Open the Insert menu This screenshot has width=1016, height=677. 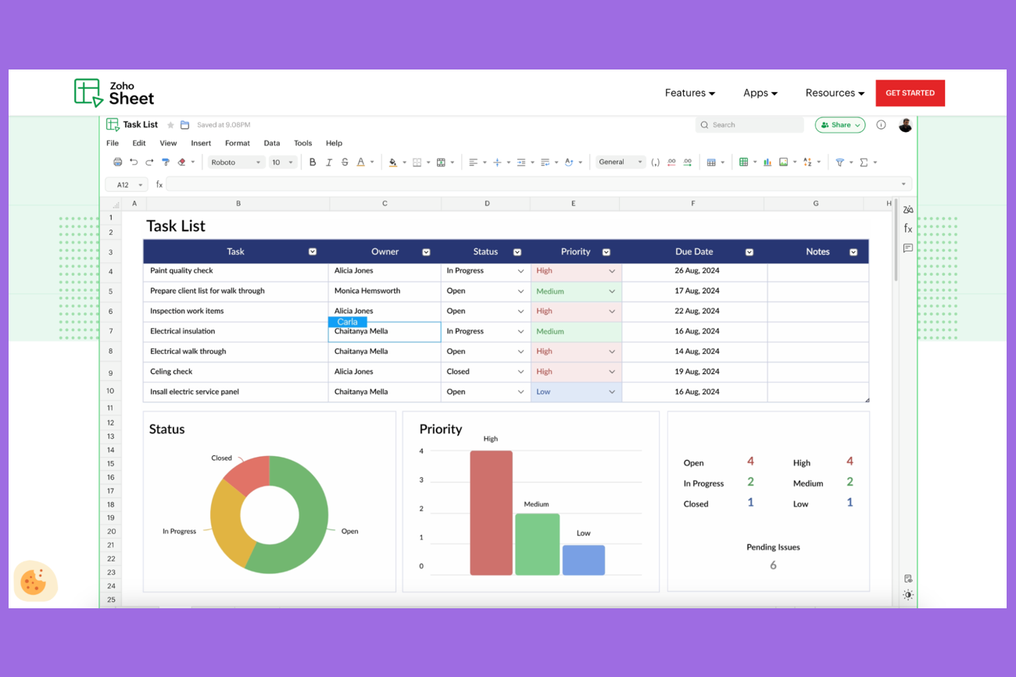tap(201, 144)
